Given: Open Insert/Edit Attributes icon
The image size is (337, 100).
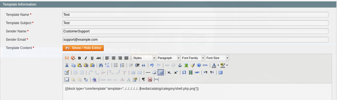Looking at the screenshot, I should pos(135,80).
